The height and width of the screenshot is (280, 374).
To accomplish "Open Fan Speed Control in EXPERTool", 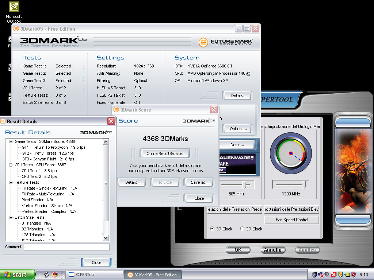I will click(292, 220).
